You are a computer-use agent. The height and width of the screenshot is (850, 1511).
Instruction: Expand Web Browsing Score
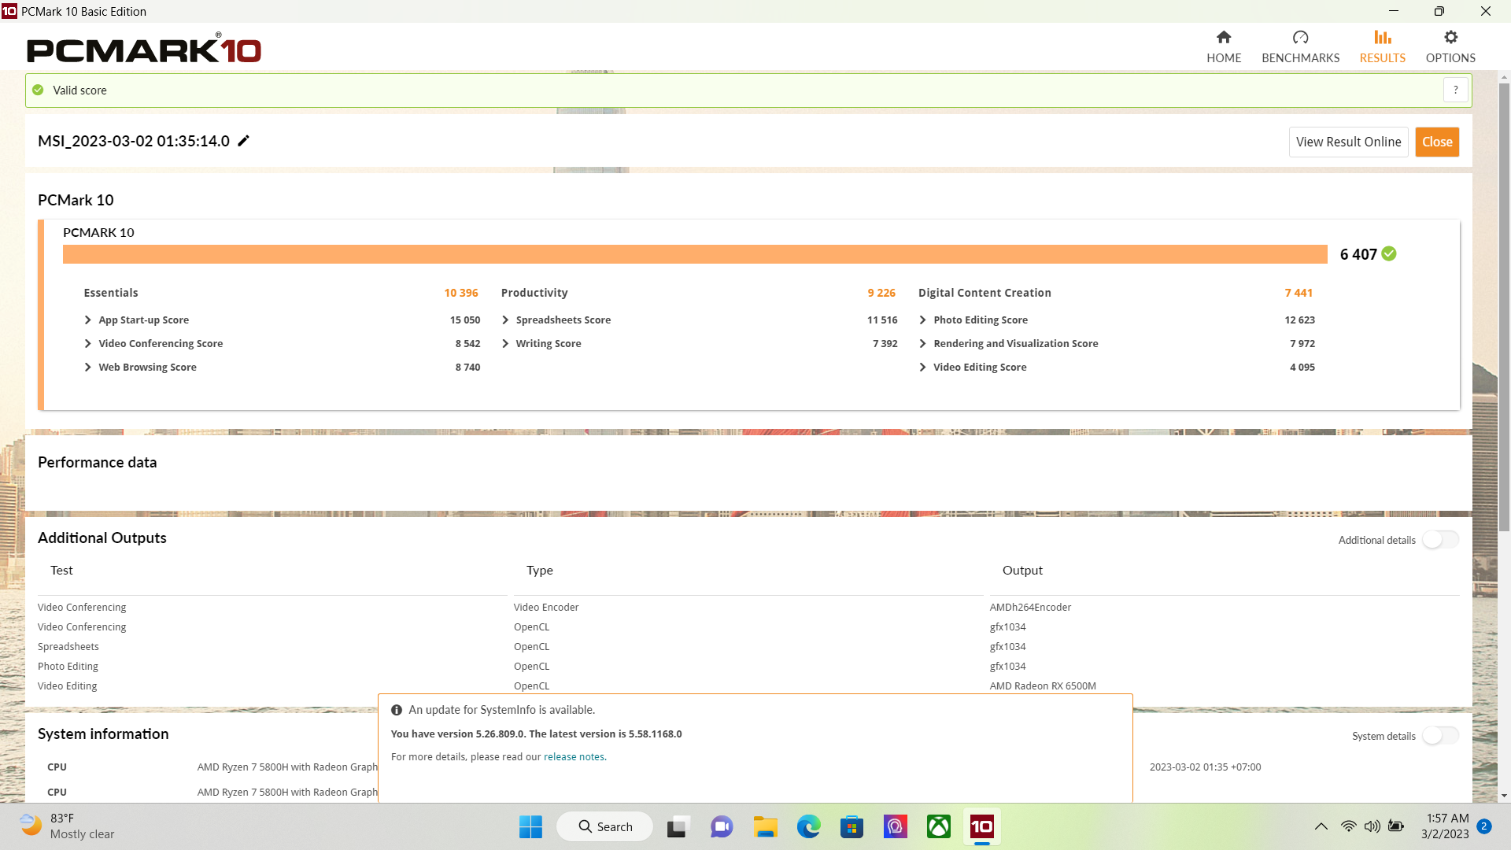coord(88,368)
